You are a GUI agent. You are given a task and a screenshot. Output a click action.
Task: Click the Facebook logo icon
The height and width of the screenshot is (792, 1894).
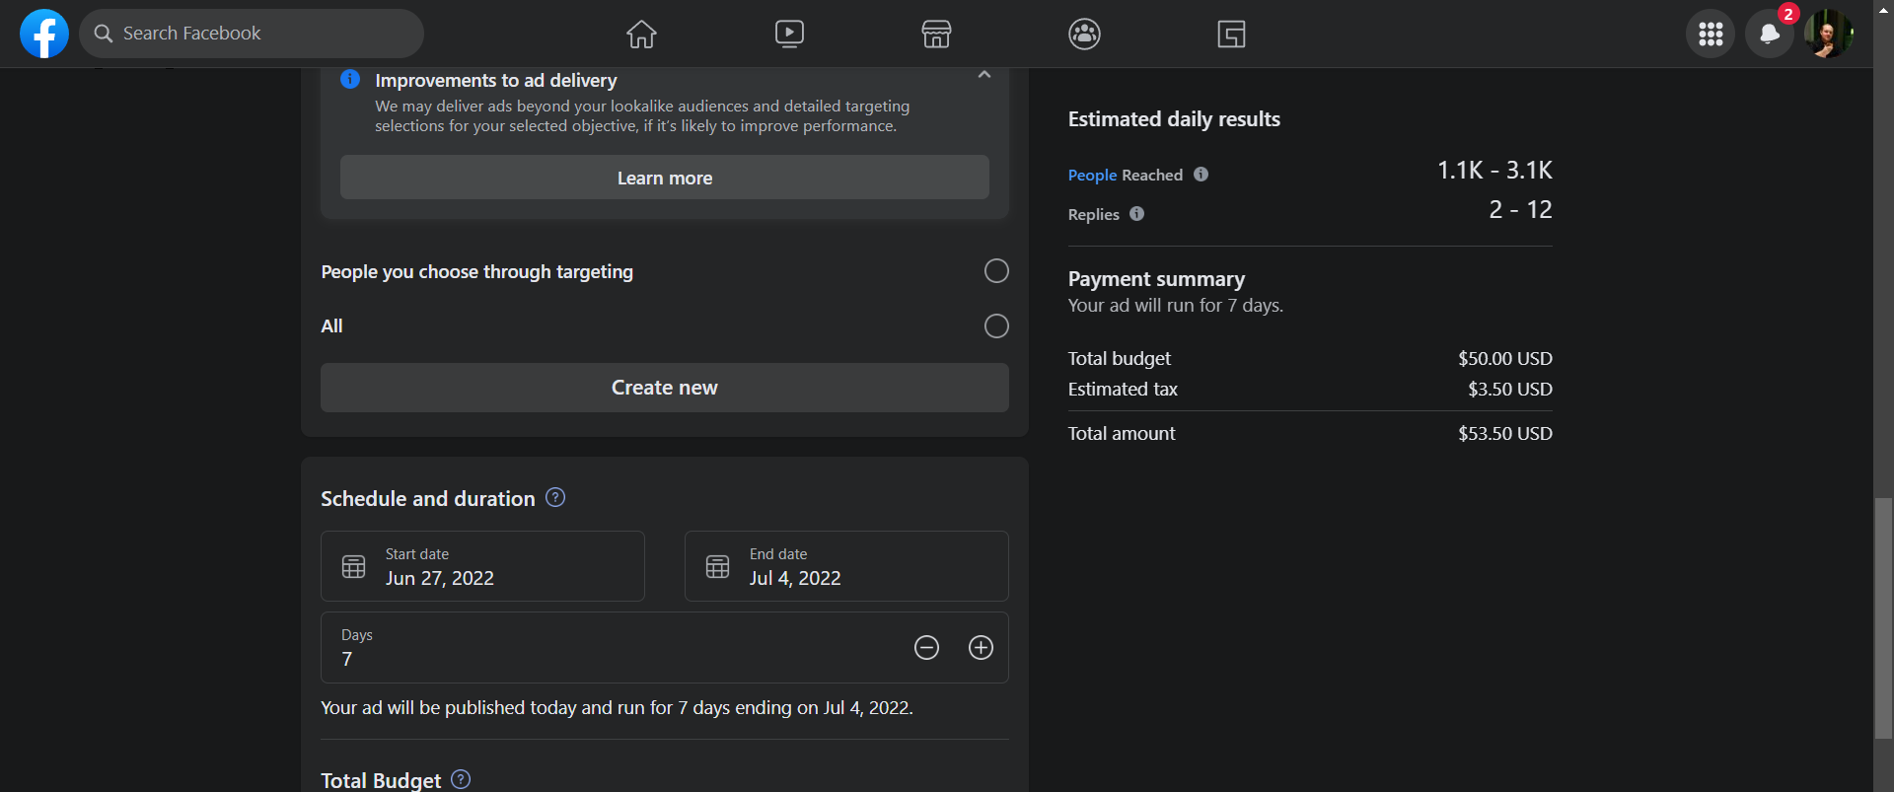pos(44,34)
